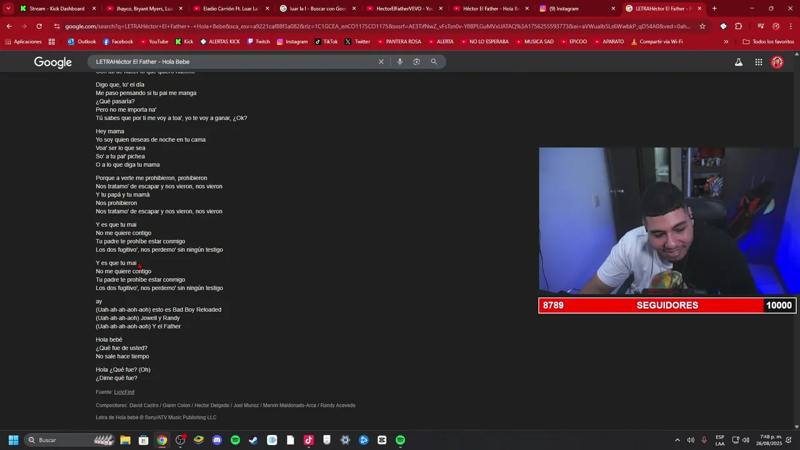Switch to Héctor El Father - Hola Be tab
This screenshot has height=450, width=800.
(491, 9)
